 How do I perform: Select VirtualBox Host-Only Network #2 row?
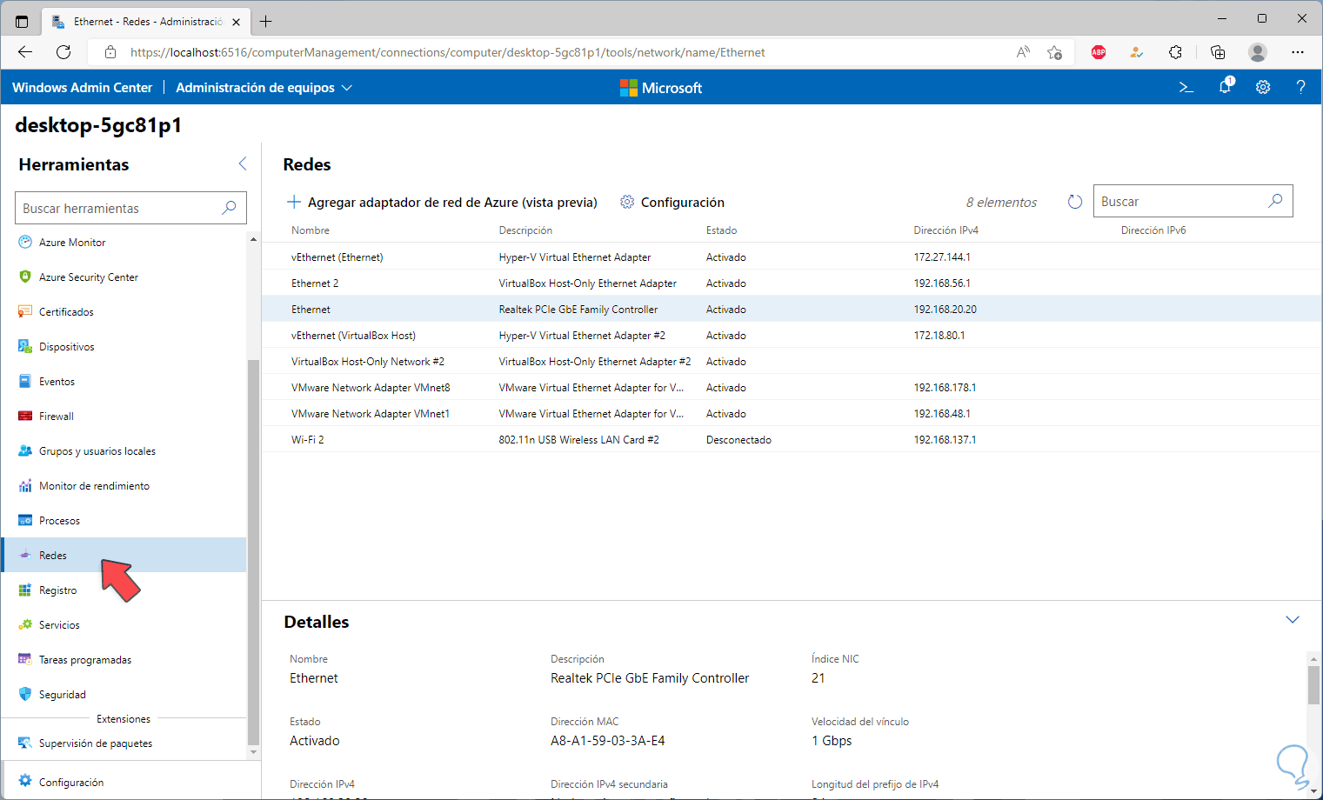[792, 361]
